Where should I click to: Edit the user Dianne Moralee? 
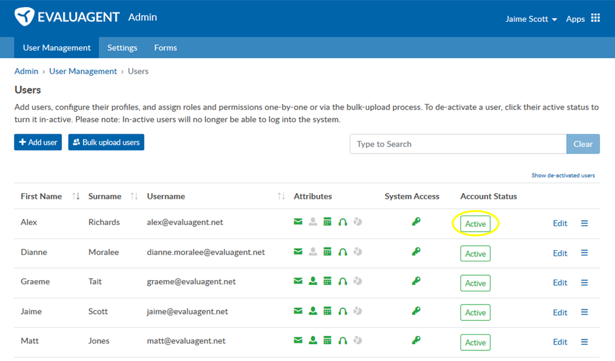click(560, 253)
